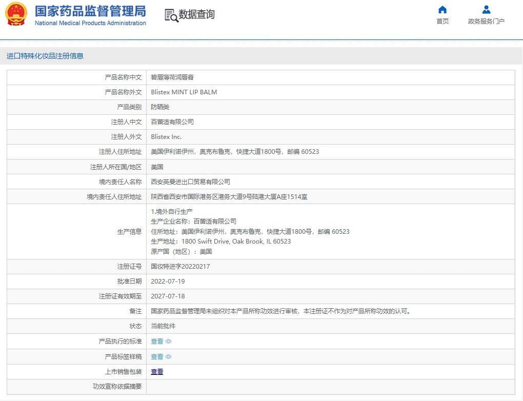The height and width of the screenshot is (401, 523).
Task: Click the 首页 house icon
Action: (x=442, y=10)
